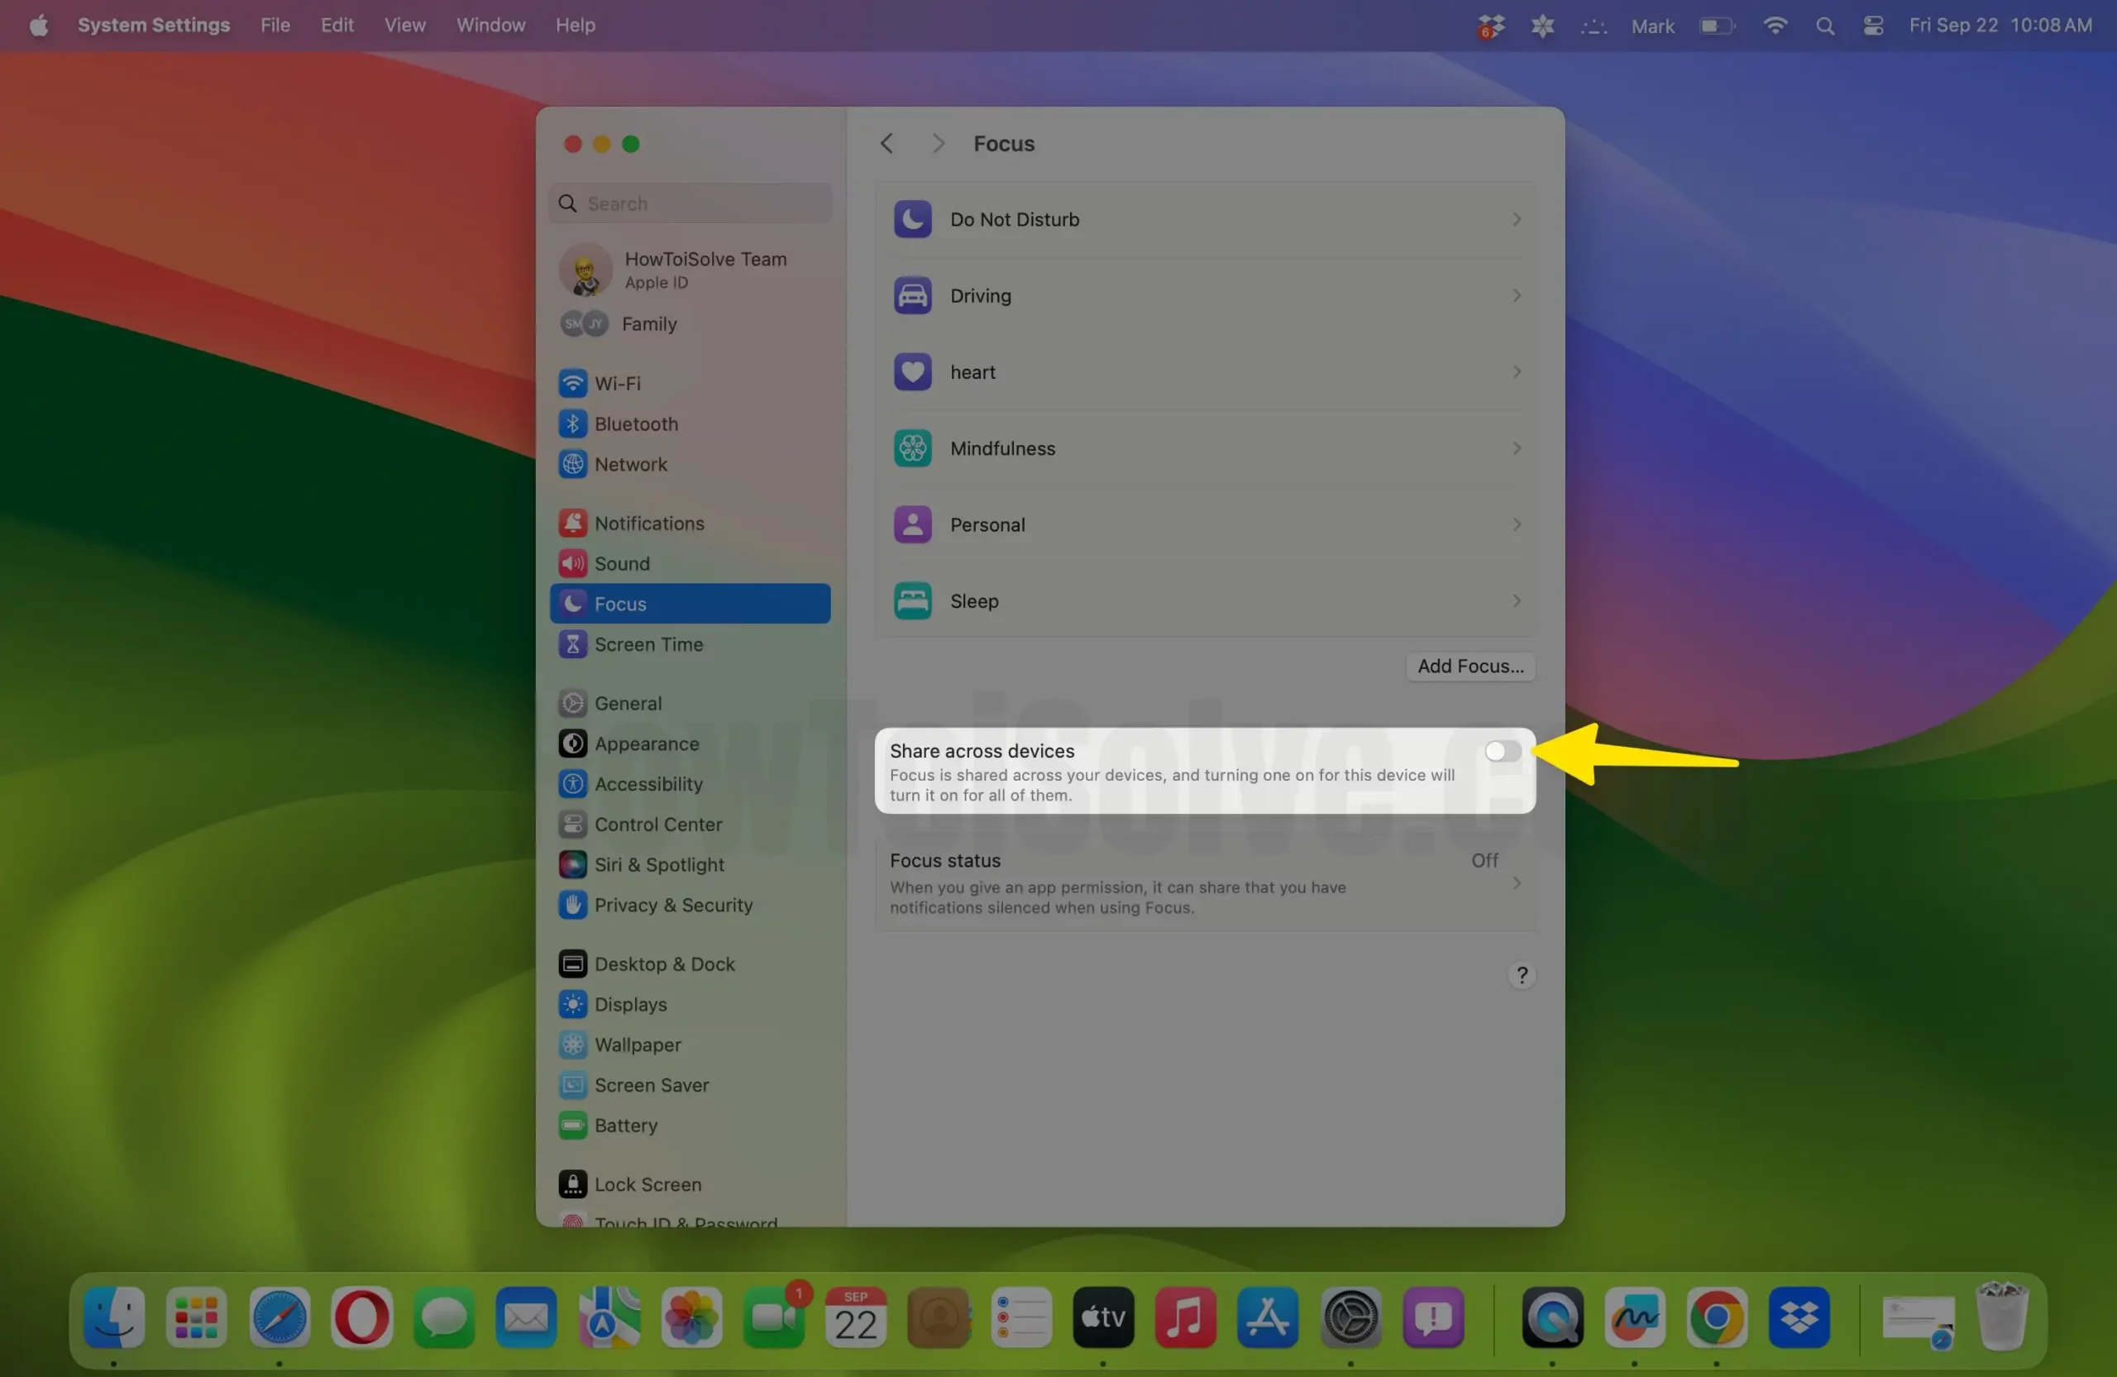Open the Driving focus car icon
Screen dimensions: 2117x1377
click(912, 295)
